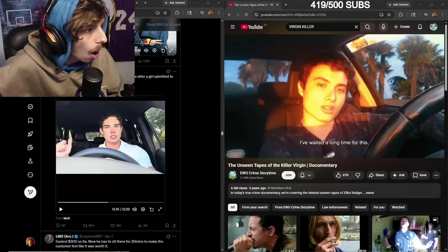
Task: Open the Melt link under the video
Action: point(66,218)
